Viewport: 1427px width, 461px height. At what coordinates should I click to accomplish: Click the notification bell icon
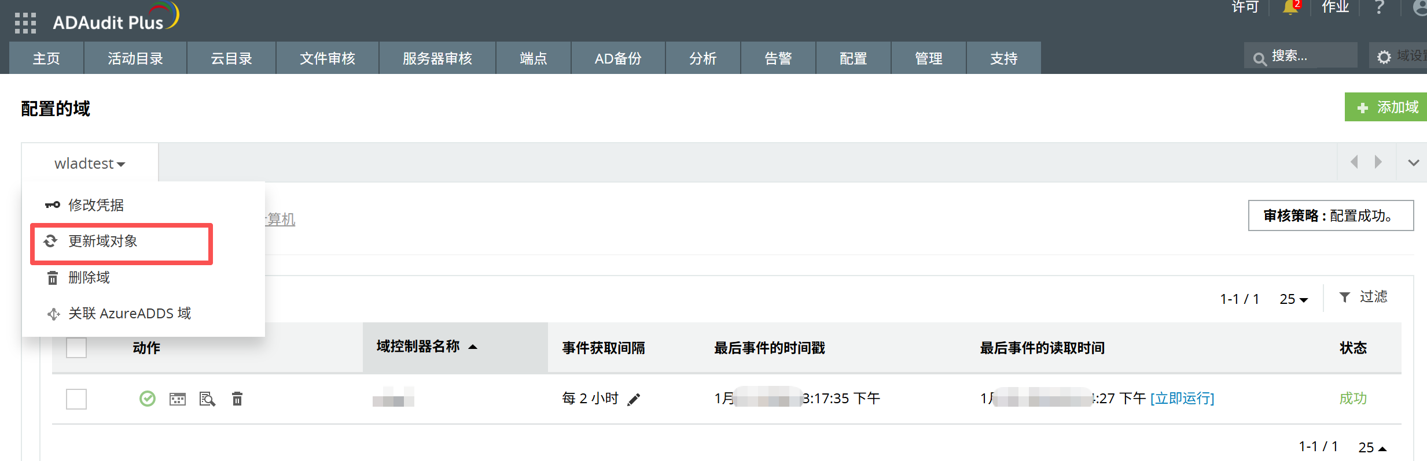point(1290,8)
